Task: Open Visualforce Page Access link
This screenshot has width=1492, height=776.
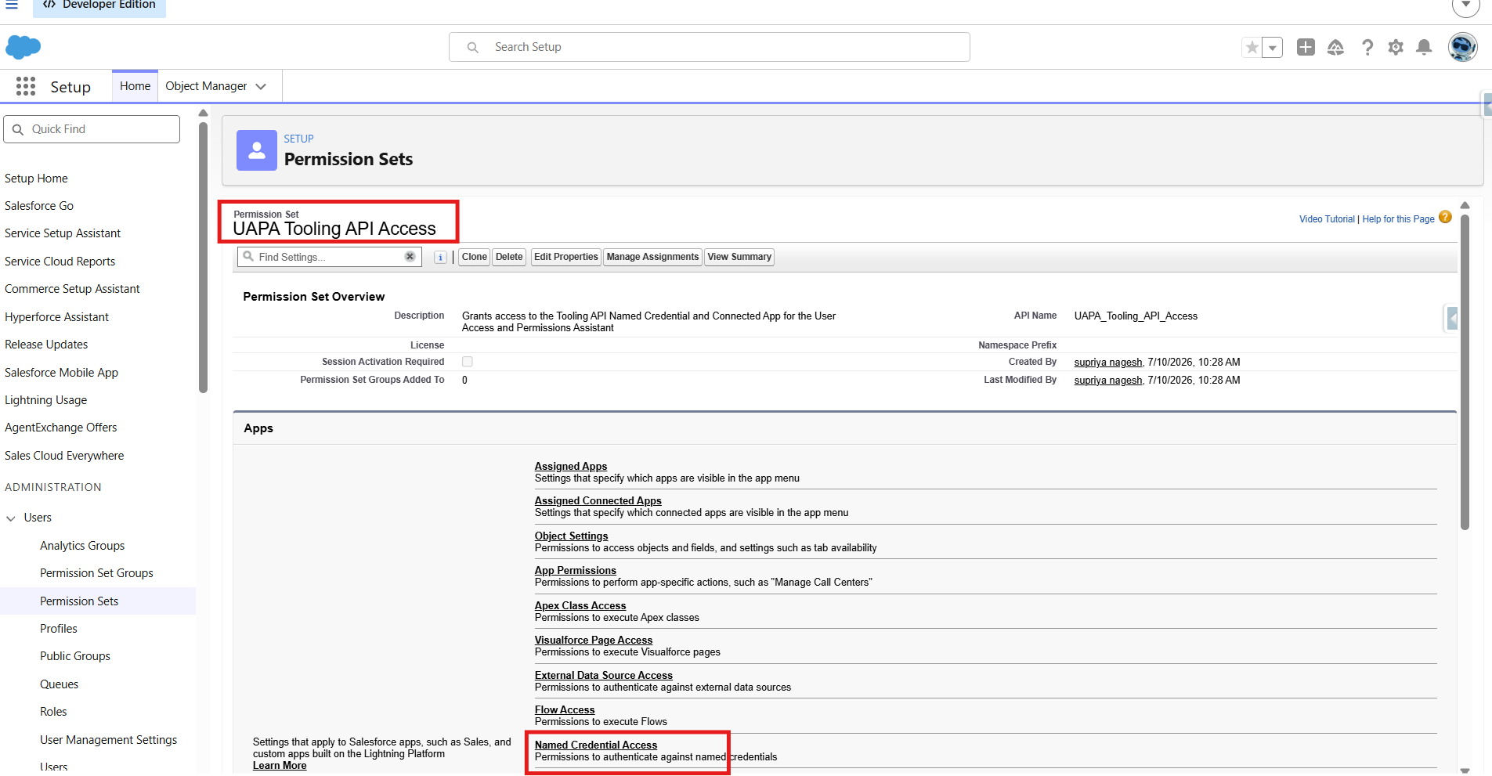Action: point(594,641)
